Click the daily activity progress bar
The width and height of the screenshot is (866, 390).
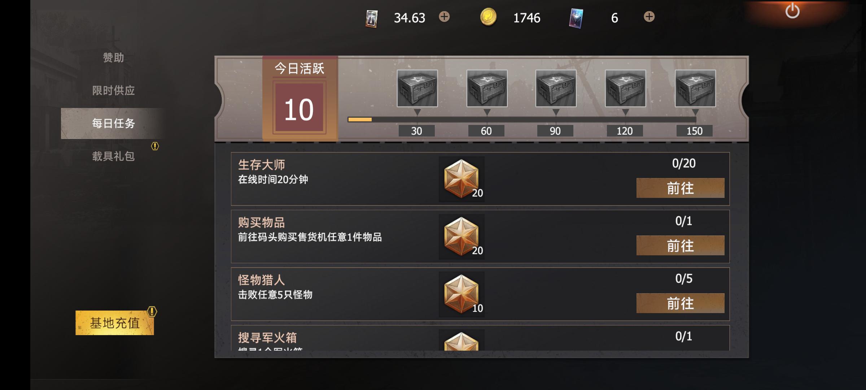tap(522, 120)
